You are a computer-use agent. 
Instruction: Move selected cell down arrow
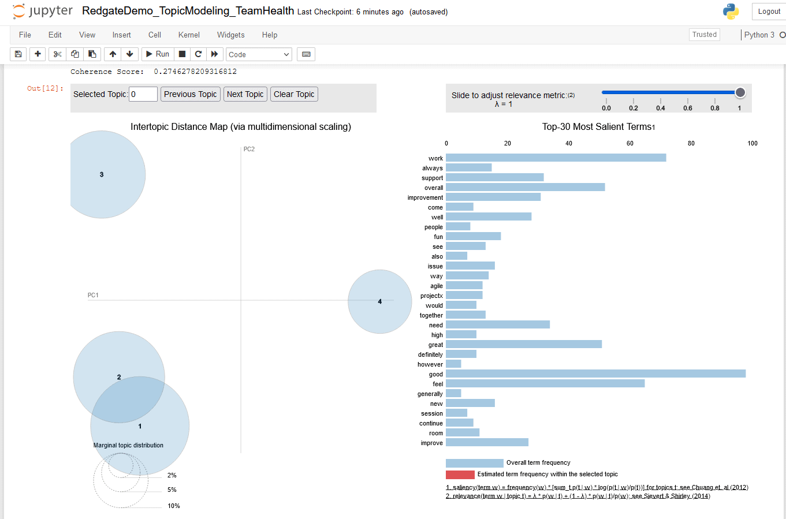(x=129, y=54)
